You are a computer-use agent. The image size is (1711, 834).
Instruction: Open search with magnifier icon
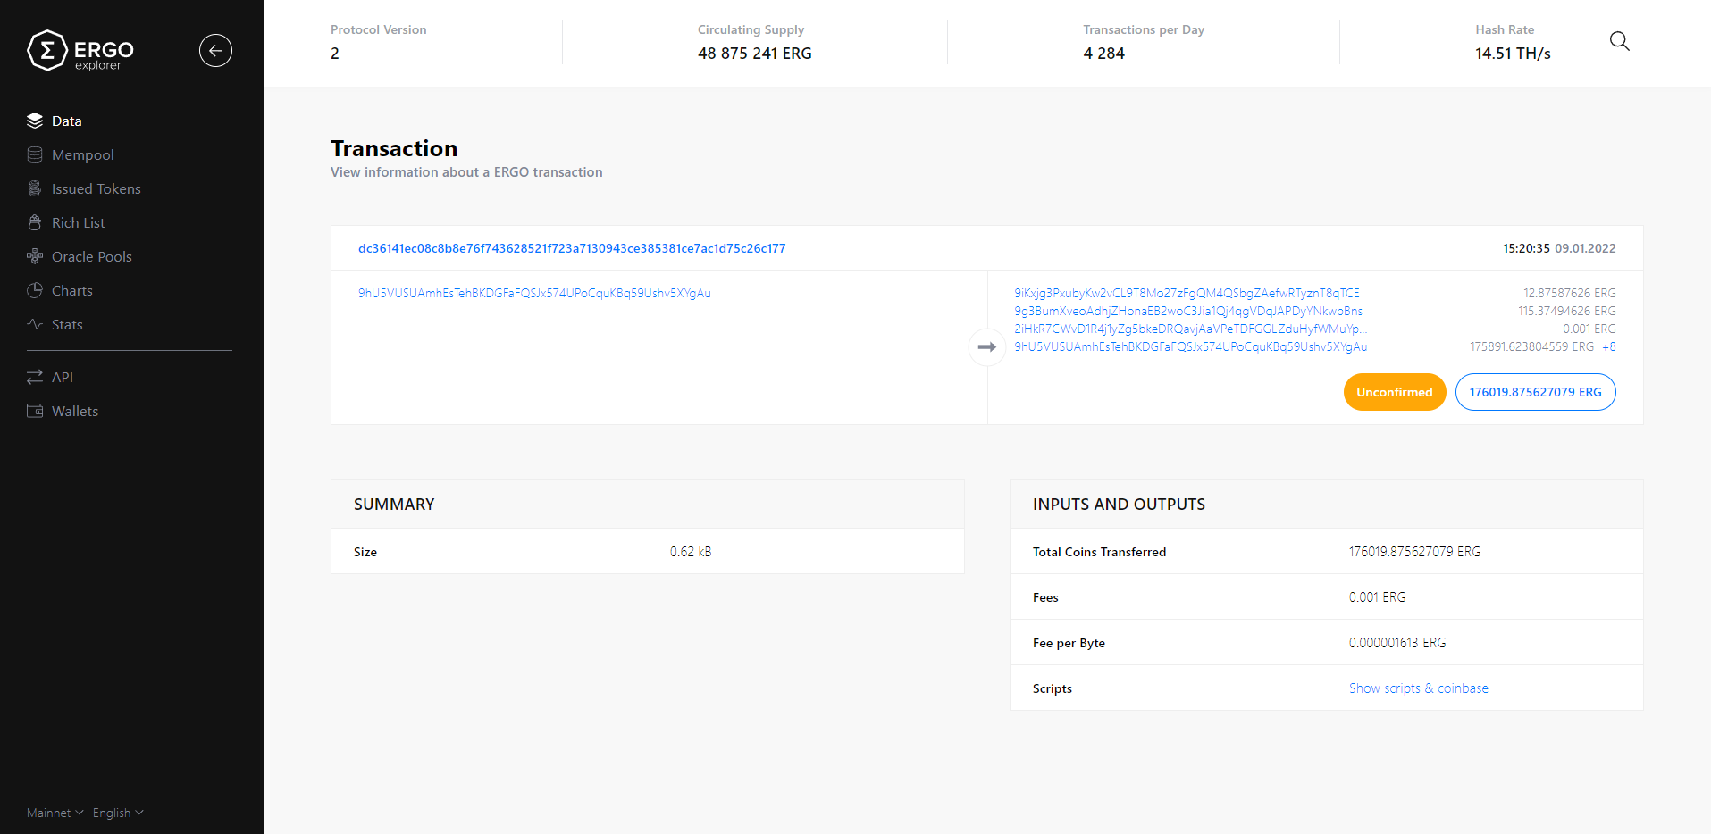[x=1619, y=41]
